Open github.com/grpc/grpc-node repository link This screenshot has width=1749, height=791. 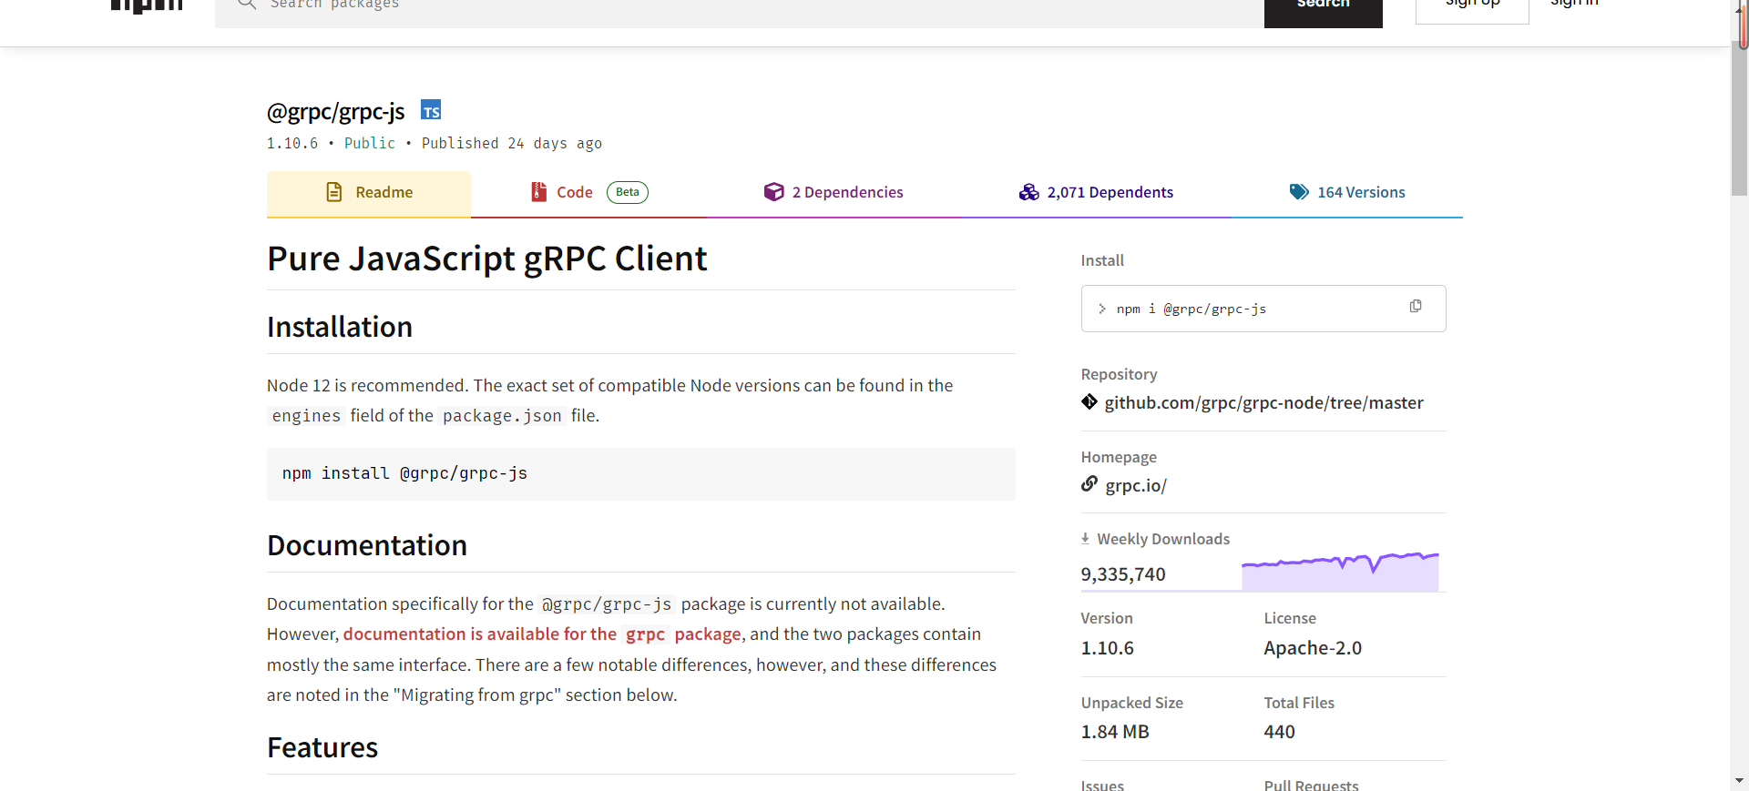(1263, 403)
